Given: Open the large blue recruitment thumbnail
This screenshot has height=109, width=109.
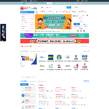Looking at the screenshot, I should pos(28,59).
